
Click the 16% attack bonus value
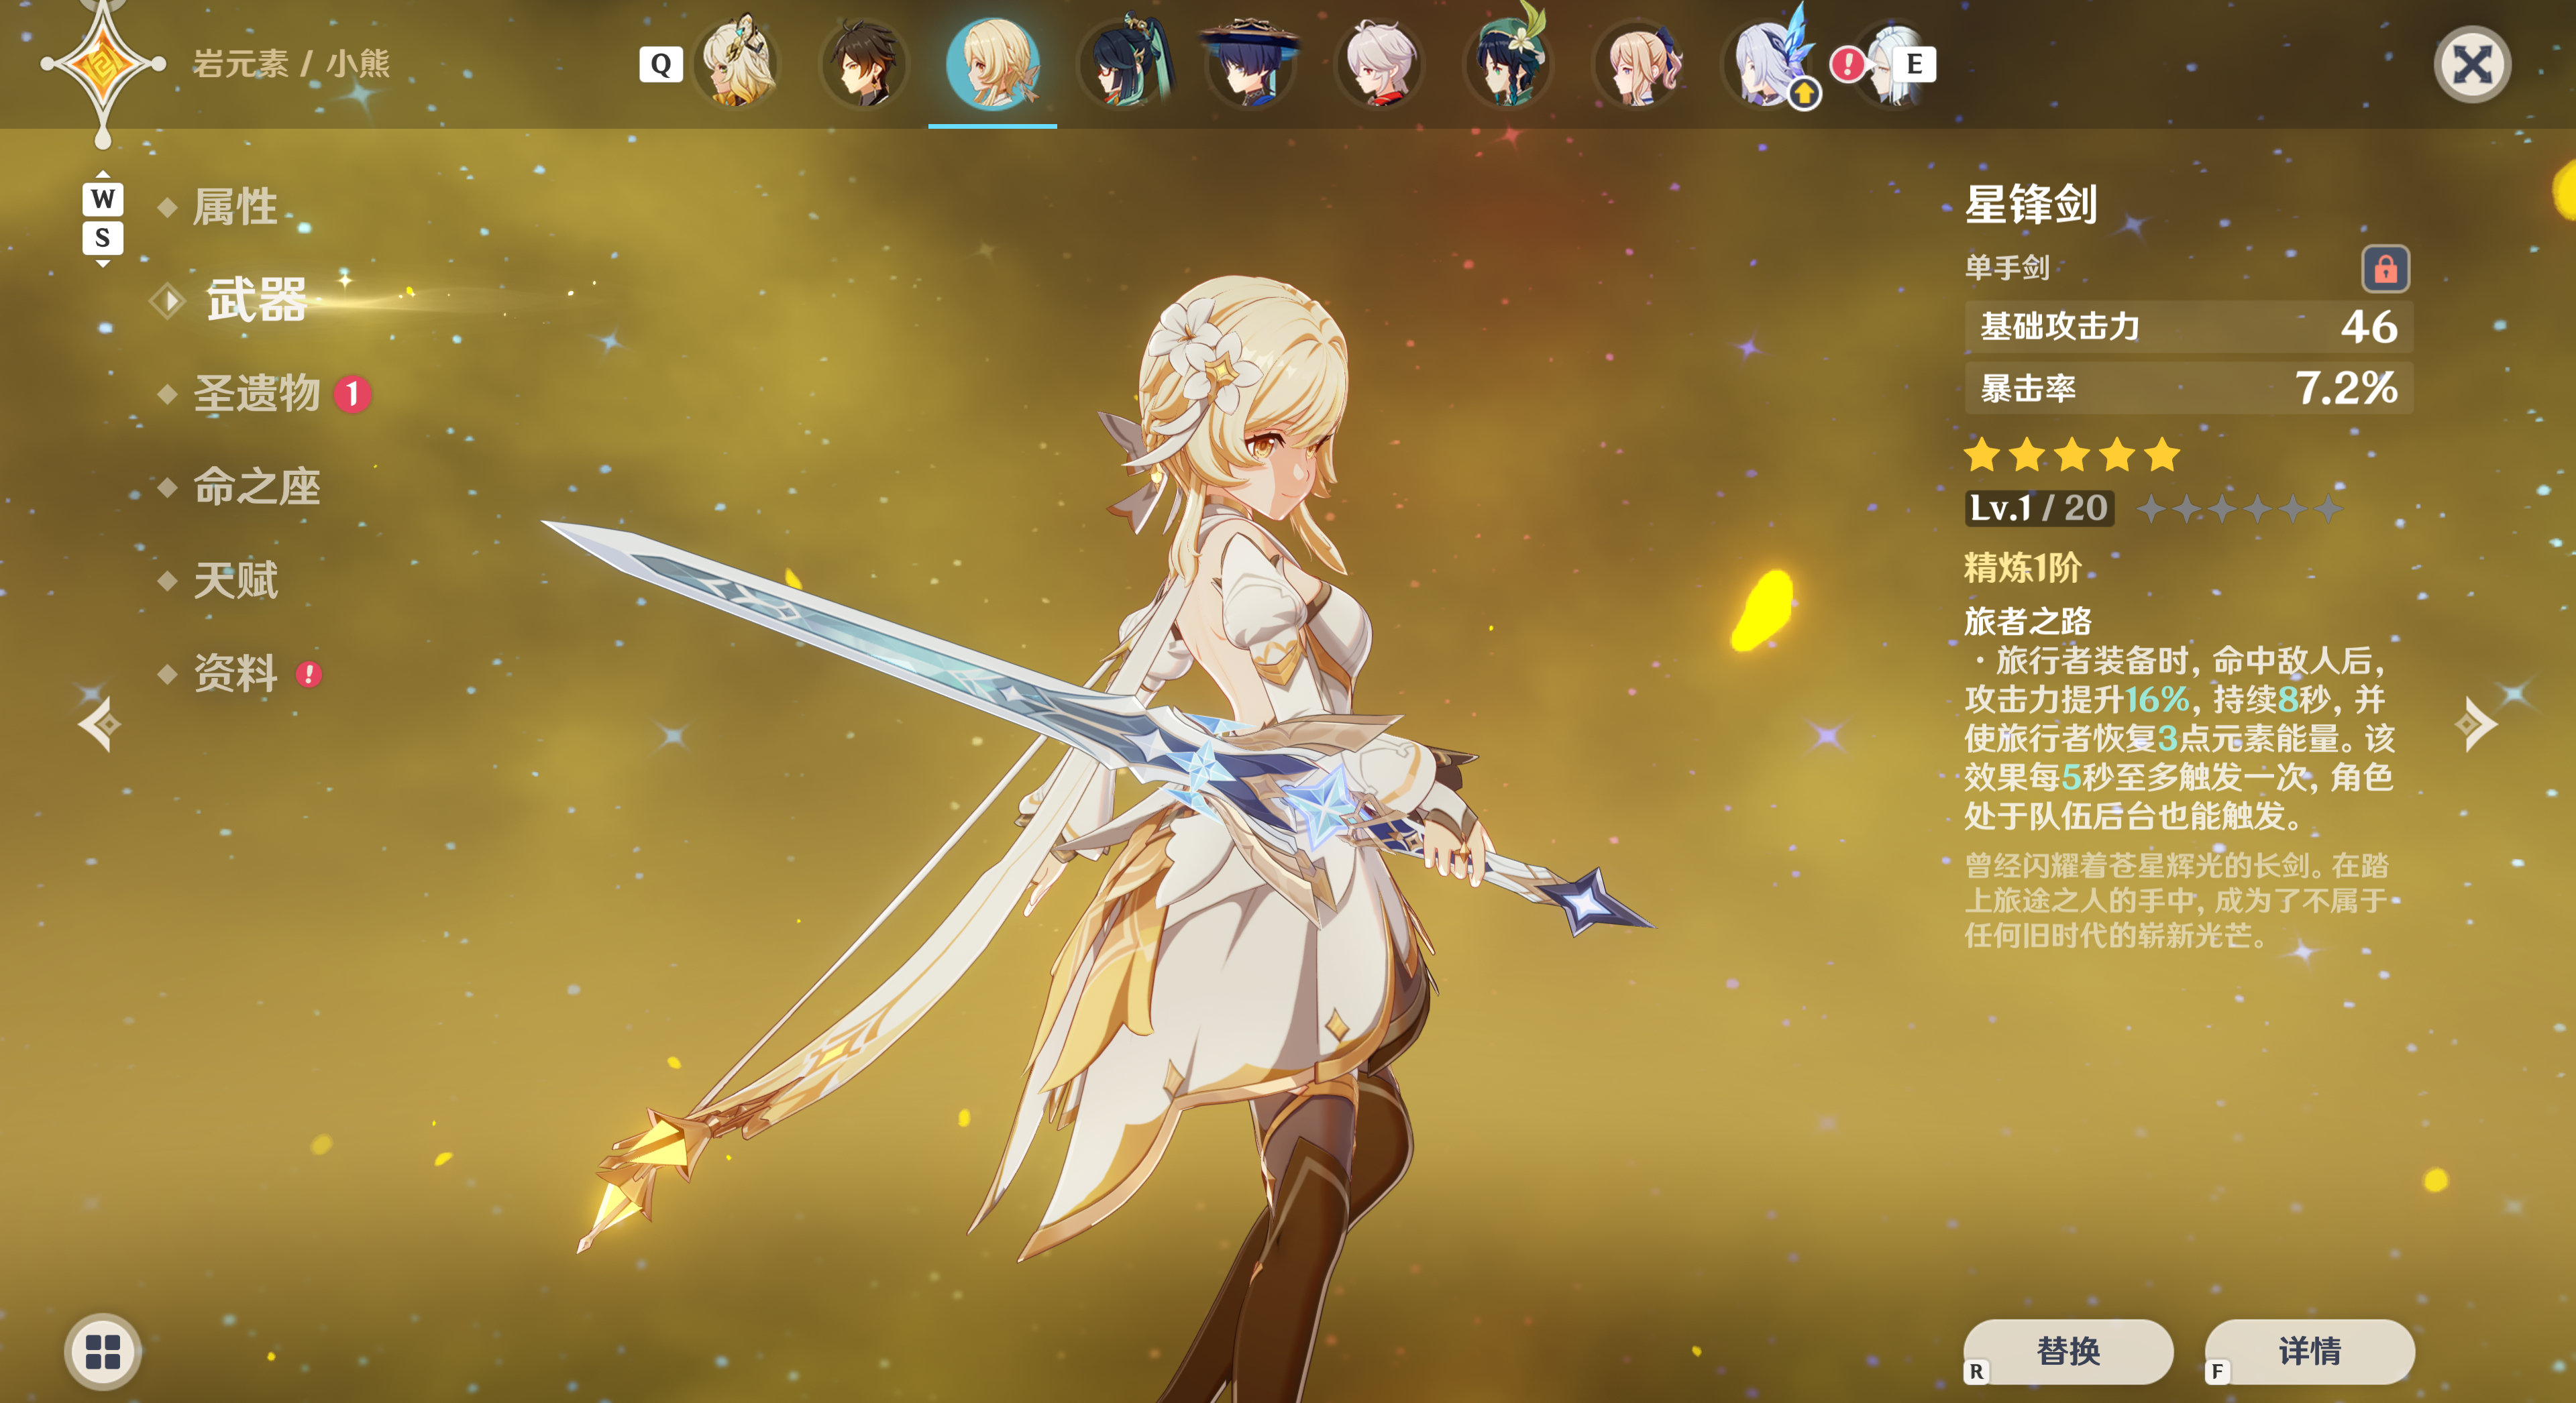click(x=2158, y=699)
